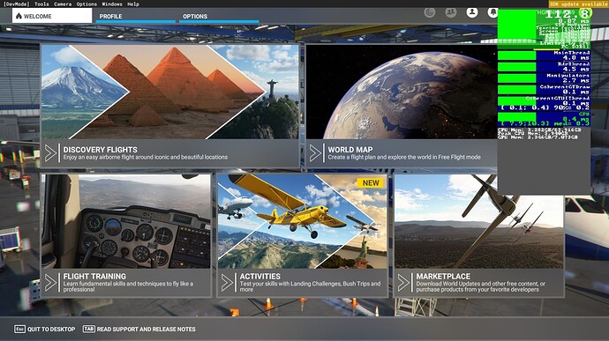The width and height of the screenshot is (609, 341).
Task: Switch to the OPTIONS tab
Action: (219, 16)
